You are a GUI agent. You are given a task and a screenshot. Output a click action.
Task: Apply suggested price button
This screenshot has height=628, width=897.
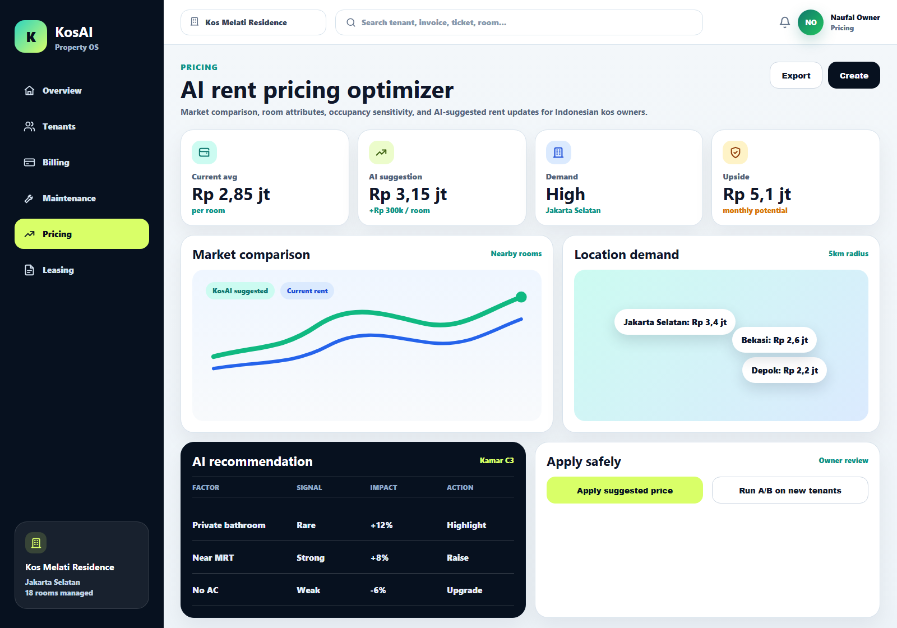pos(625,490)
